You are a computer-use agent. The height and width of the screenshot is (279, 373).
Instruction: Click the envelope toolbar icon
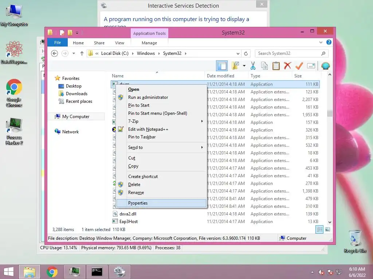pyautogui.click(x=311, y=66)
